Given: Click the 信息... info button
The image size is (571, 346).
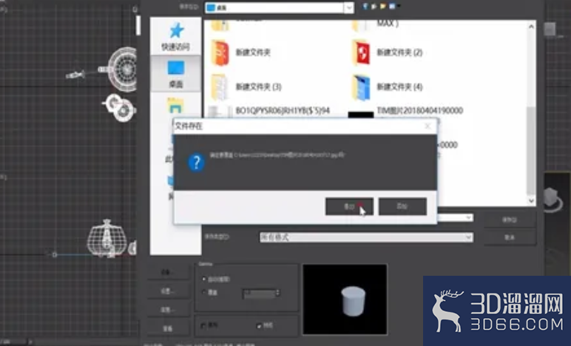Looking at the screenshot, I should pos(167,310).
